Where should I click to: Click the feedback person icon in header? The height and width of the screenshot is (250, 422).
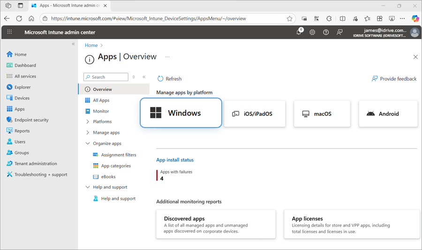click(x=340, y=32)
